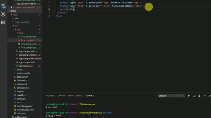The image size is (211, 118).
Task: Click the closing div tag on line 8
Action: 58,16
